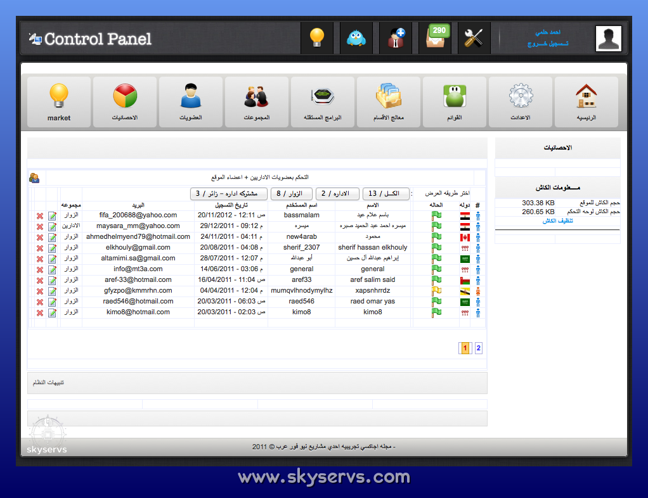The image size is (648, 498).
Task: Open inbox with 290 badge
Action: click(x=436, y=38)
